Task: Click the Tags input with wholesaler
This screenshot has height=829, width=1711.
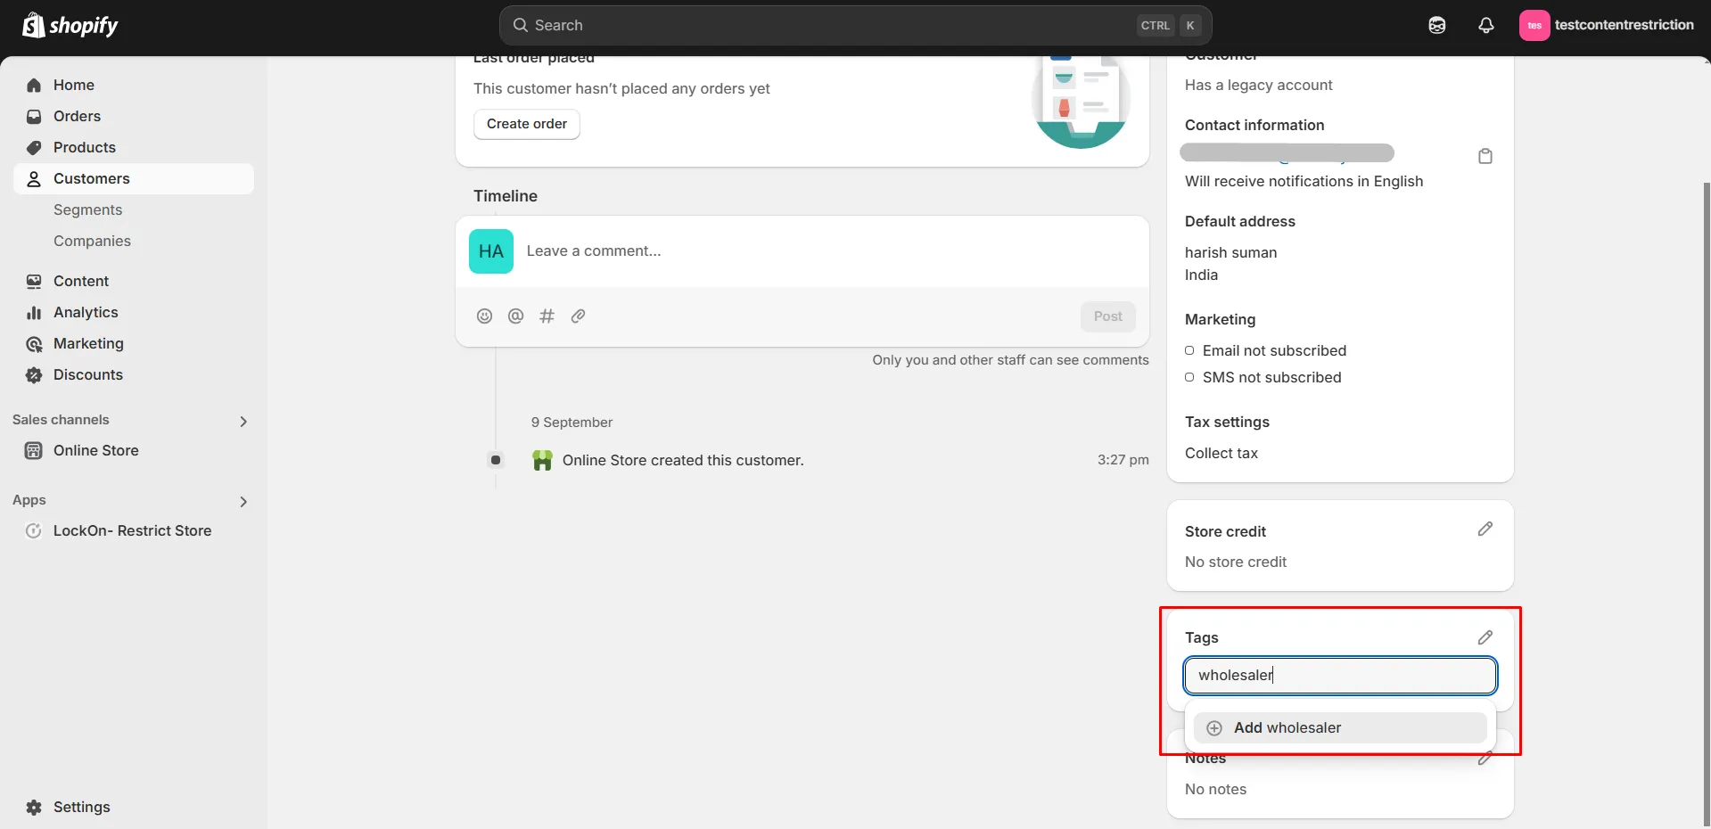Action: [x=1340, y=676]
